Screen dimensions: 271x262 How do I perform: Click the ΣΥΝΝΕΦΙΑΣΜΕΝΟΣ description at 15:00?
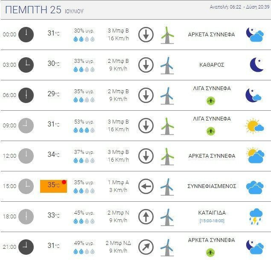click(212, 186)
